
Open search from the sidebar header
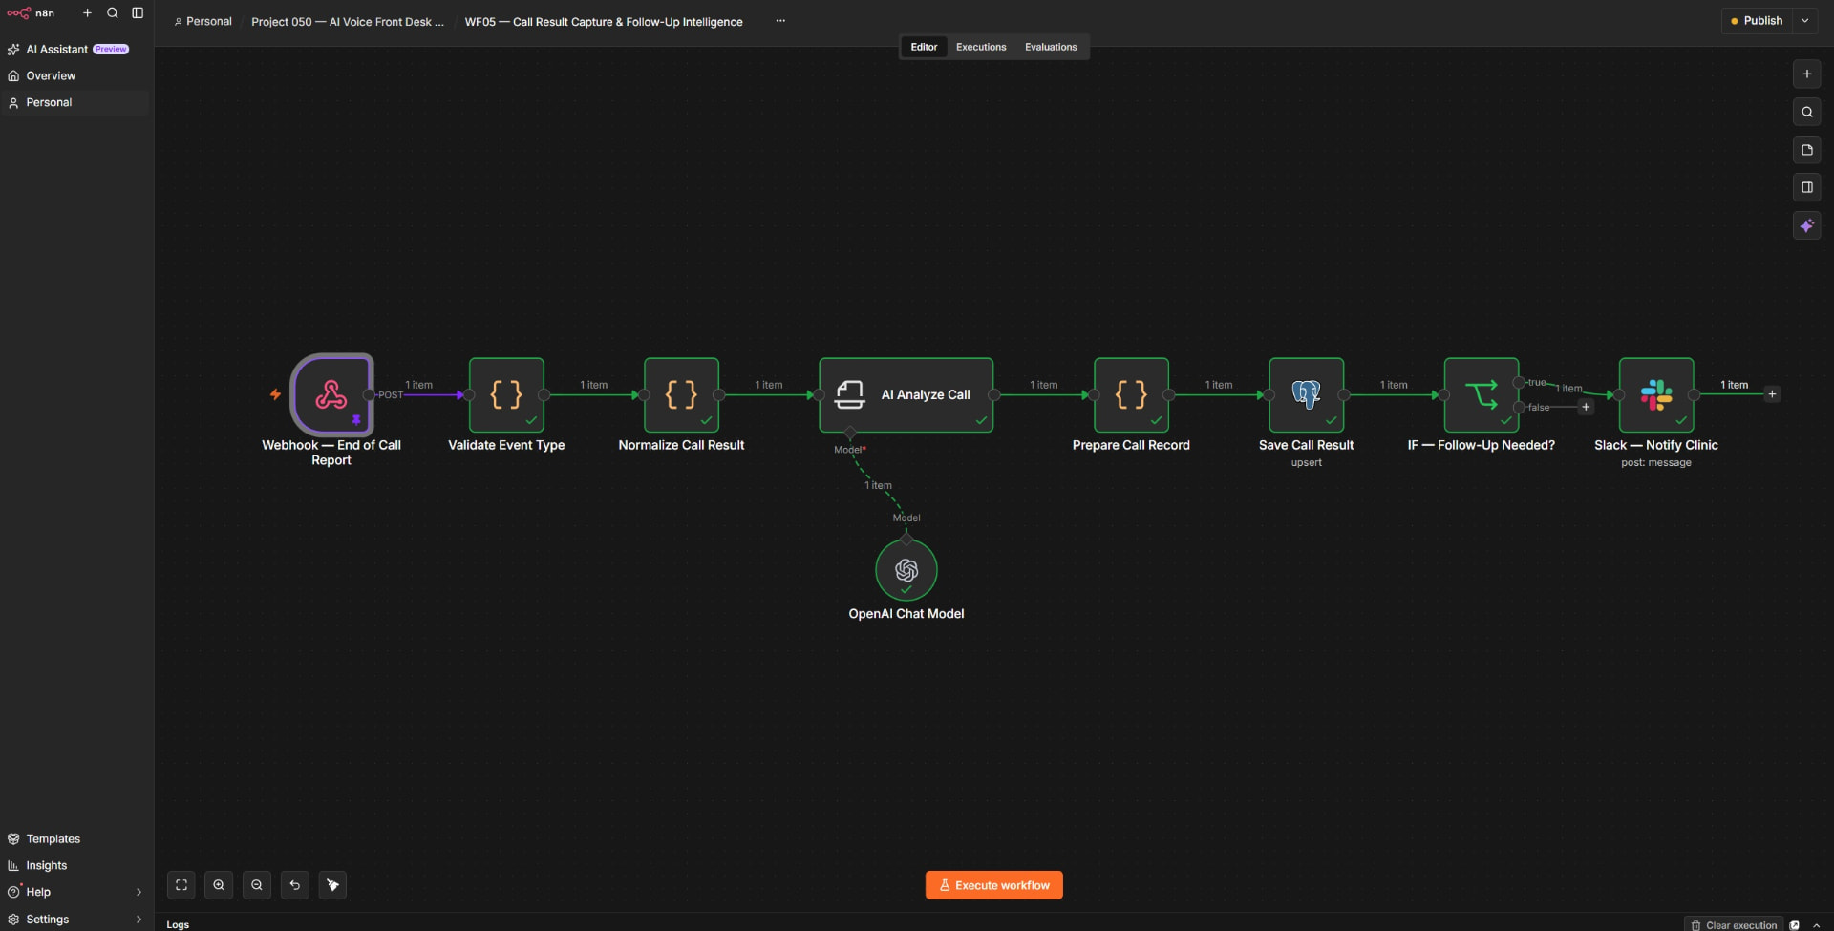tap(113, 13)
